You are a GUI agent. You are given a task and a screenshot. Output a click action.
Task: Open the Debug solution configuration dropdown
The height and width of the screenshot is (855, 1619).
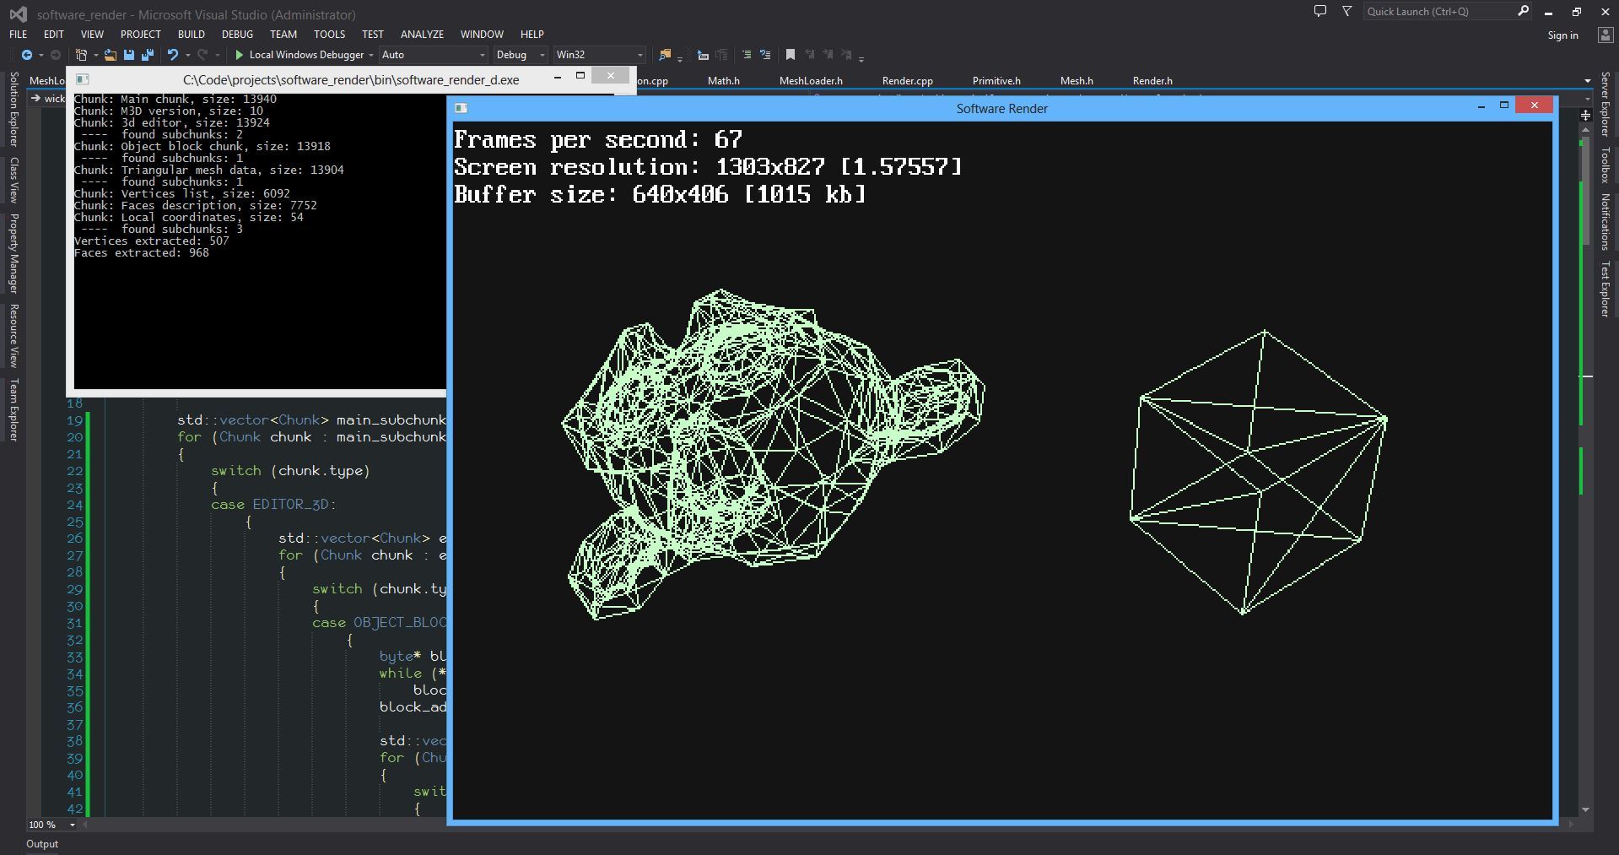(x=520, y=55)
